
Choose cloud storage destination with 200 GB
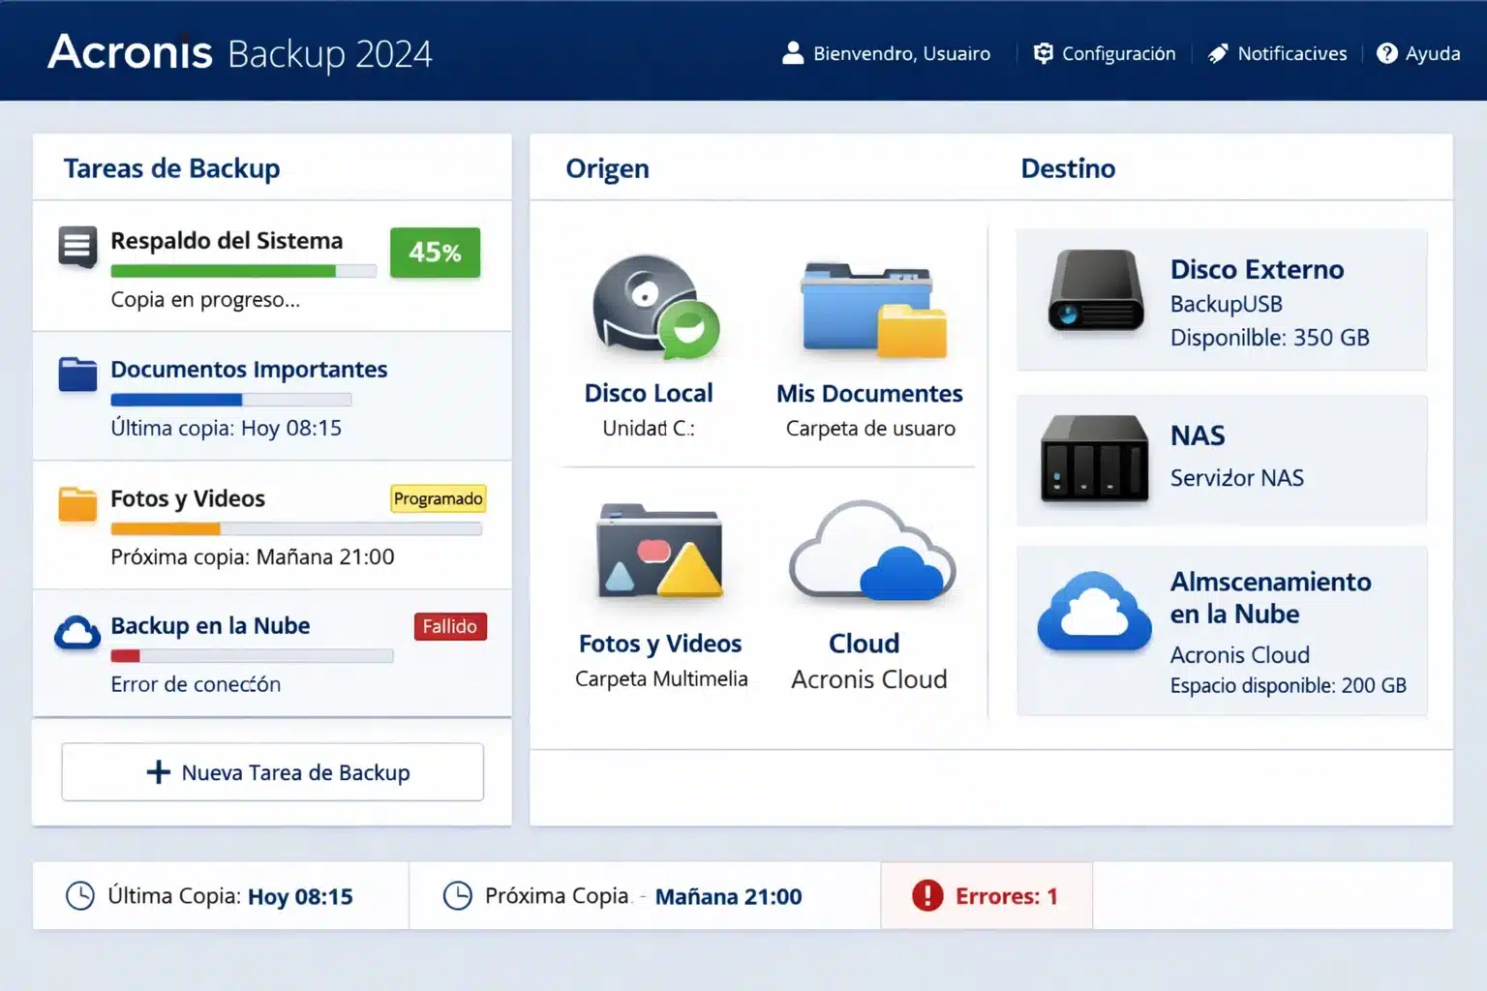[1222, 629]
